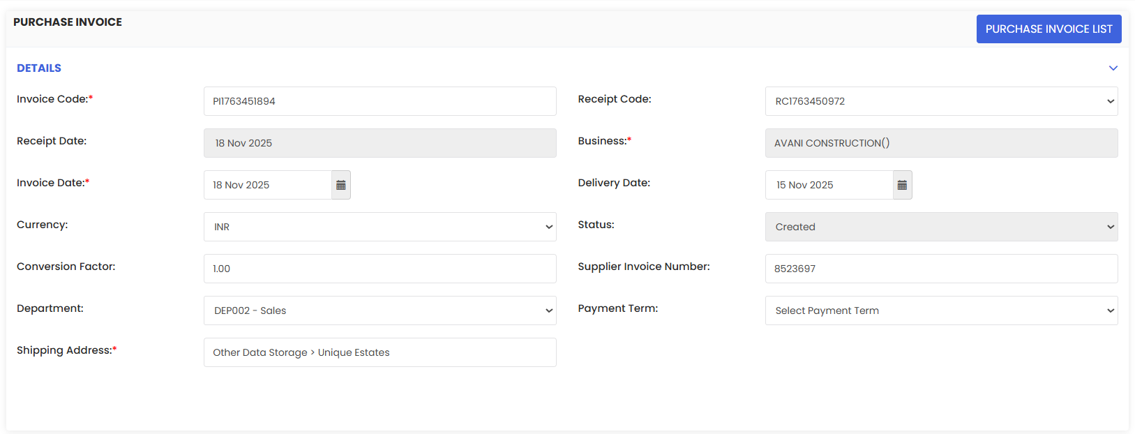Viewport: 1135px width, 434px height.
Task: Open the Invoice Date calendar picker icon
Action: (x=341, y=185)
